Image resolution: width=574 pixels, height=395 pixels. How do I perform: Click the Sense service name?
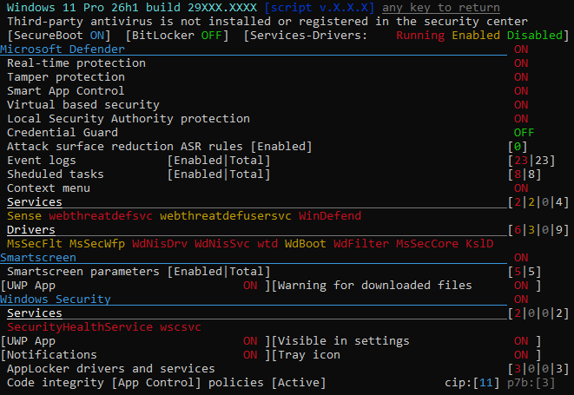tap(24, 216)
